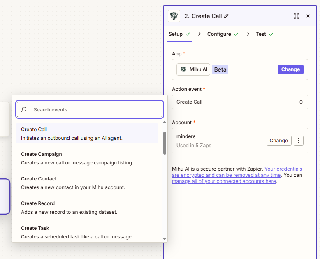The image size is (320, 259).
Task: Edit step name with pencil icon
Action: (x=226, y=16)
